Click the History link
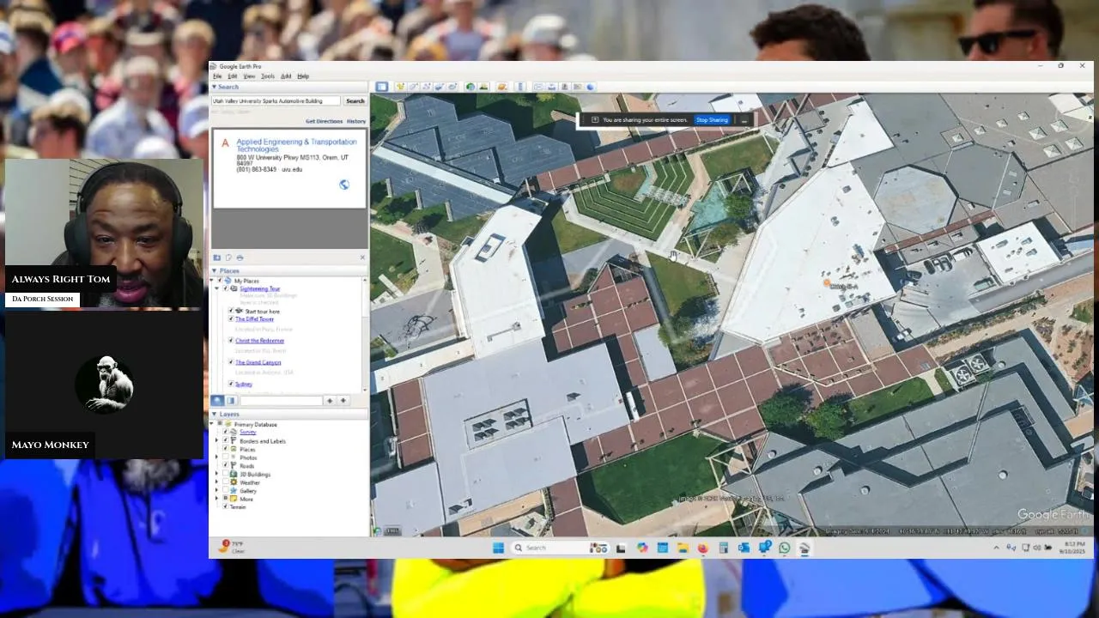This screenshot has height=618, width=1099. (x=356, y=121)
